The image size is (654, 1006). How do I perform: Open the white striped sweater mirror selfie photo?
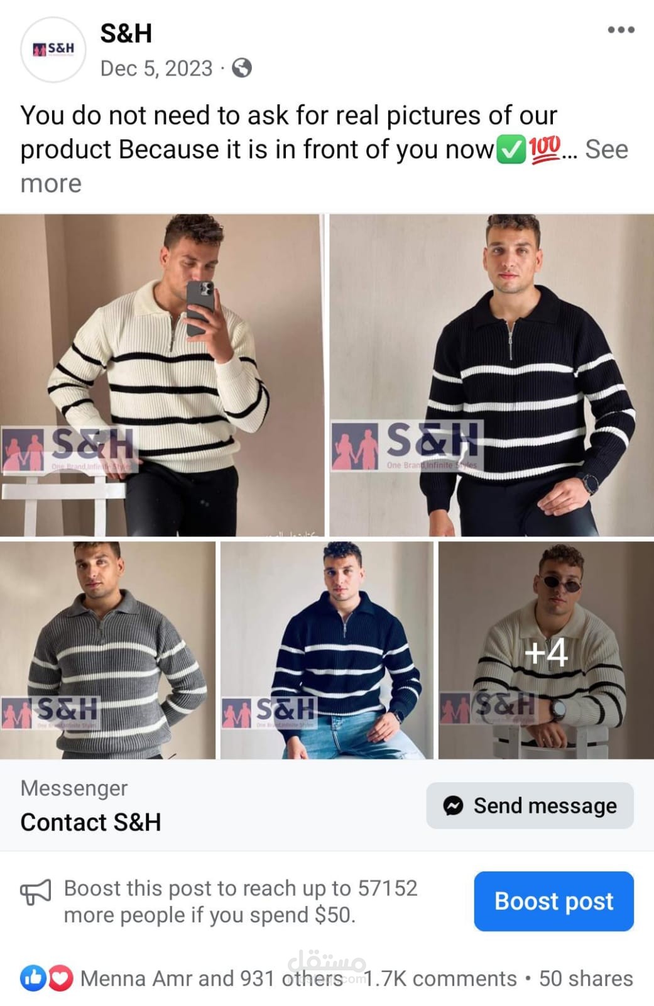[162, 375]
